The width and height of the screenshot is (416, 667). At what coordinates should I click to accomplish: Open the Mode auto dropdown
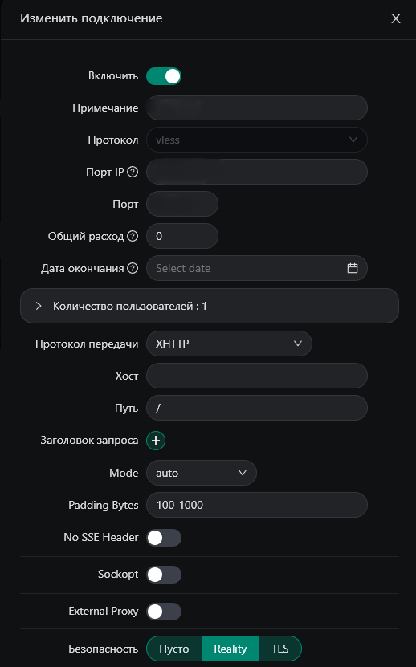pos(202,473)
